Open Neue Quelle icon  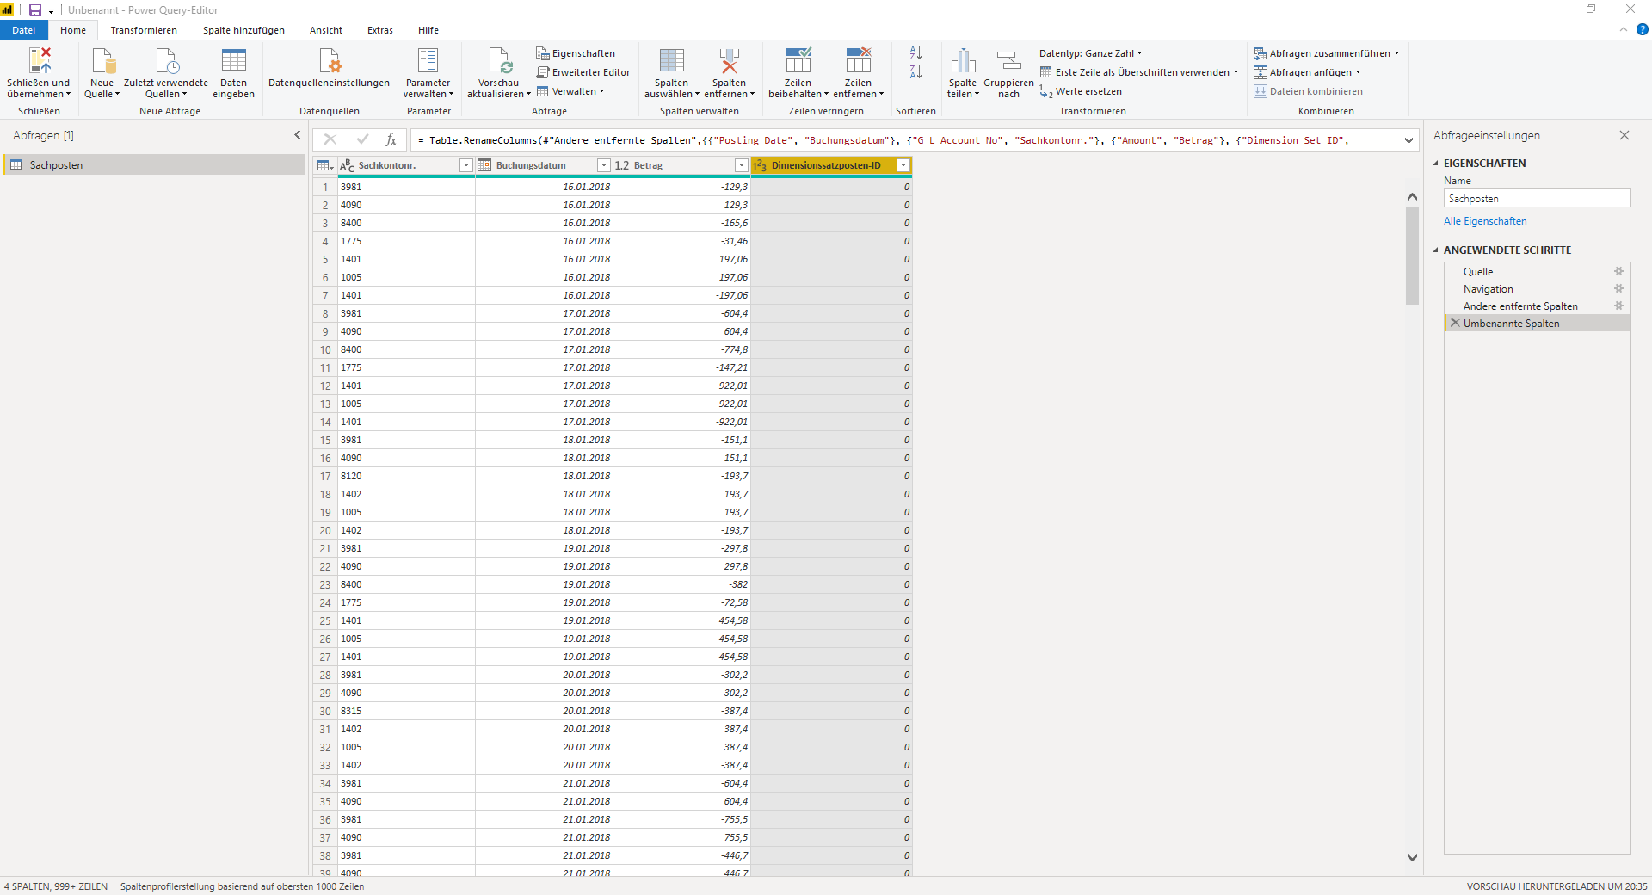103,60
